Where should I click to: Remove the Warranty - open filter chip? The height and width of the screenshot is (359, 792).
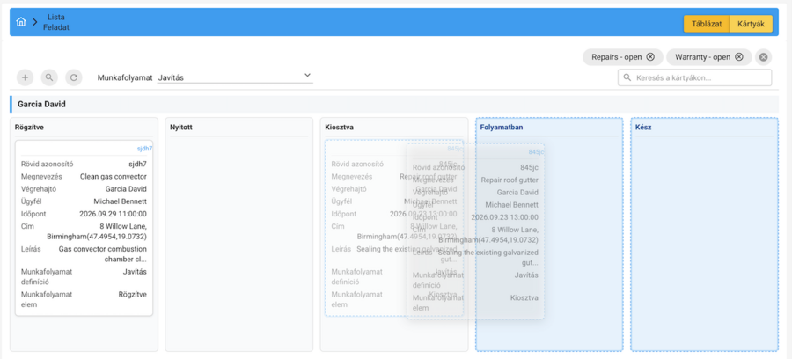[739, 57]
